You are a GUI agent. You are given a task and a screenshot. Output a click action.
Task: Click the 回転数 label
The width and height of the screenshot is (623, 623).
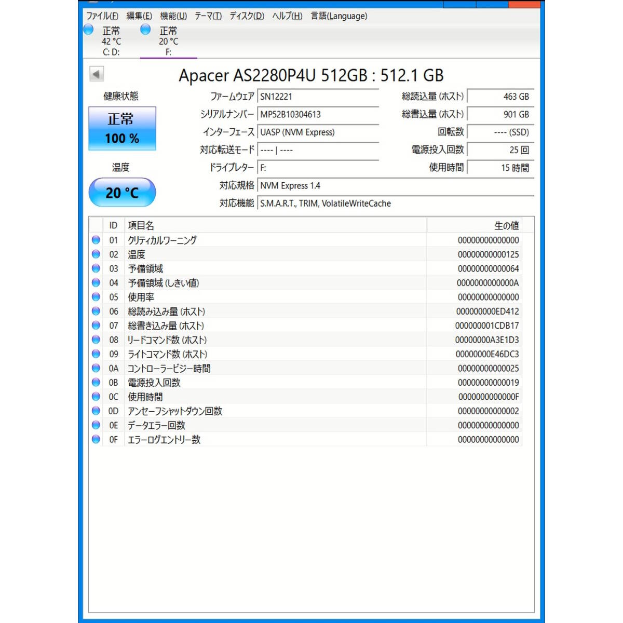[451, 132]
